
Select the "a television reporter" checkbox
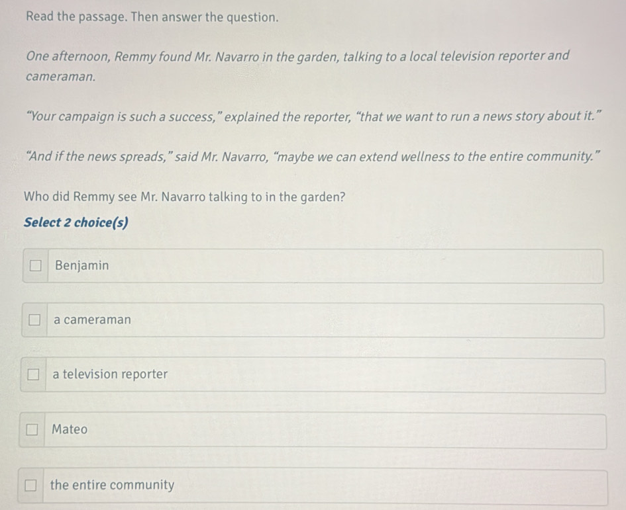(33, 374)
